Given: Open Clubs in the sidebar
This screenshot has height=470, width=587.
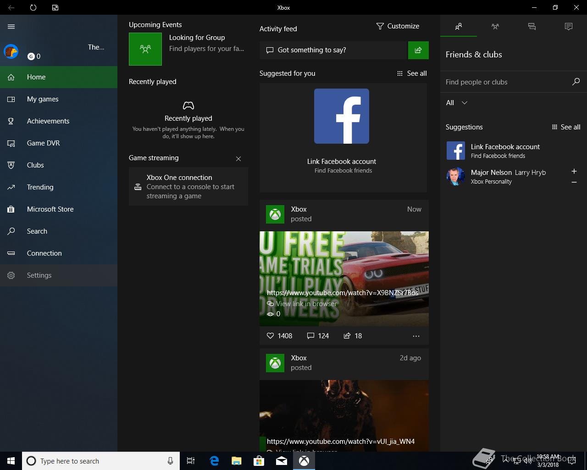Looking at the screenshot, I should tap(59, 165).
